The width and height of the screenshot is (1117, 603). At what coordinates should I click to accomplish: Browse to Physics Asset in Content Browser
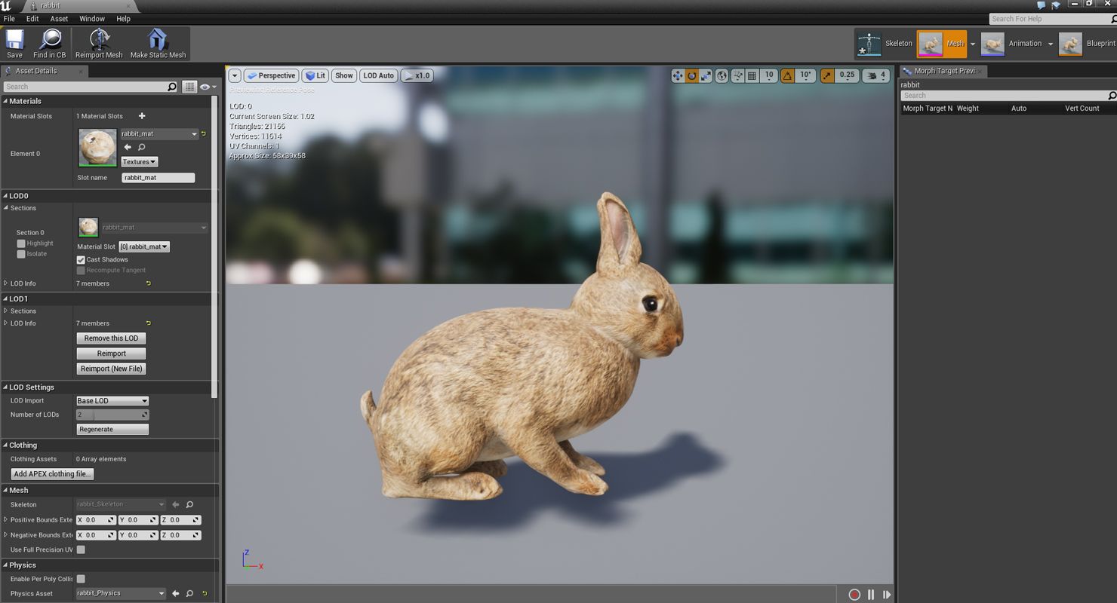(x=189, y=593)
